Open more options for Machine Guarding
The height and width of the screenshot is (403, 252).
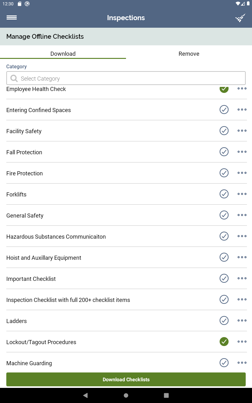pyautogui.click(x=242, y=363)
